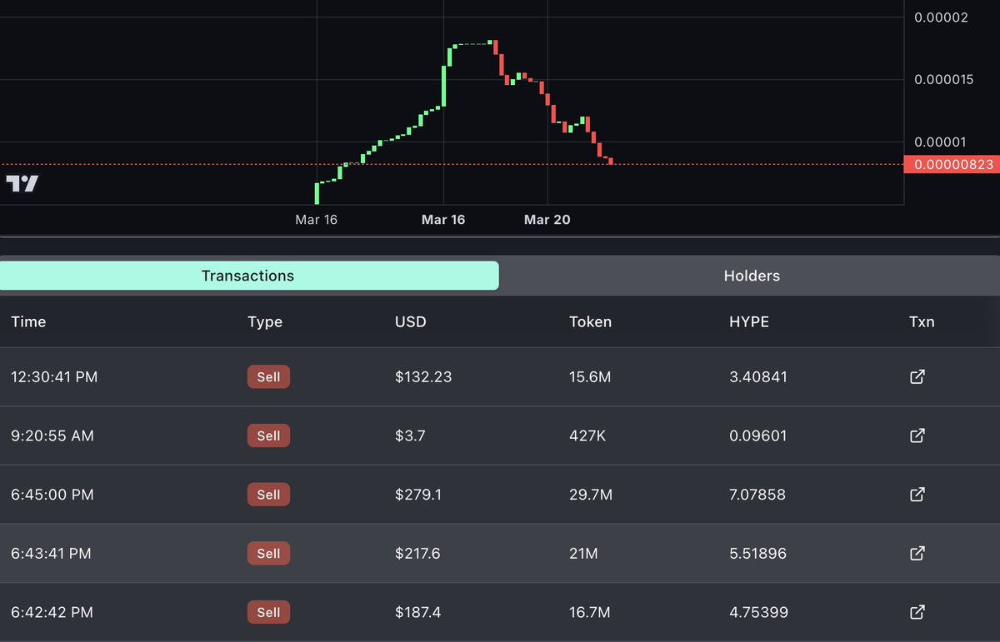Click the TradingView logo on chart

pyautogui.click(x=22, y=184)
